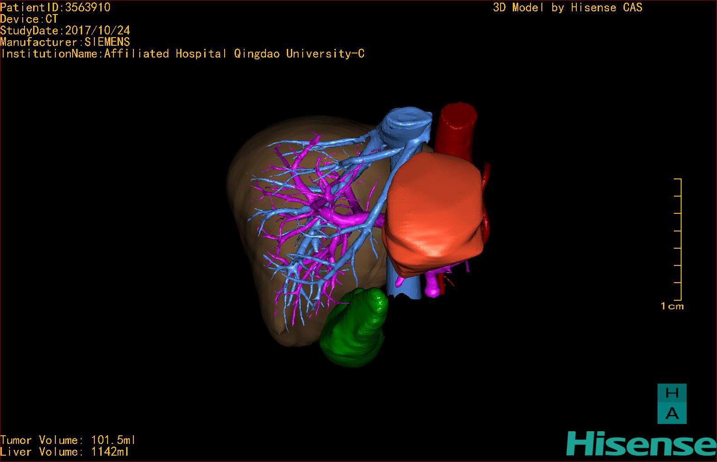
Task: Click the H face of the orientation cube
Action: 672,393
